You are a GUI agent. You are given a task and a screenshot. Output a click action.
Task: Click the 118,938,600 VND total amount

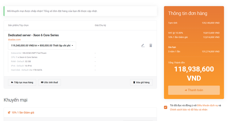pyautogui.click(x=194, y=73)
